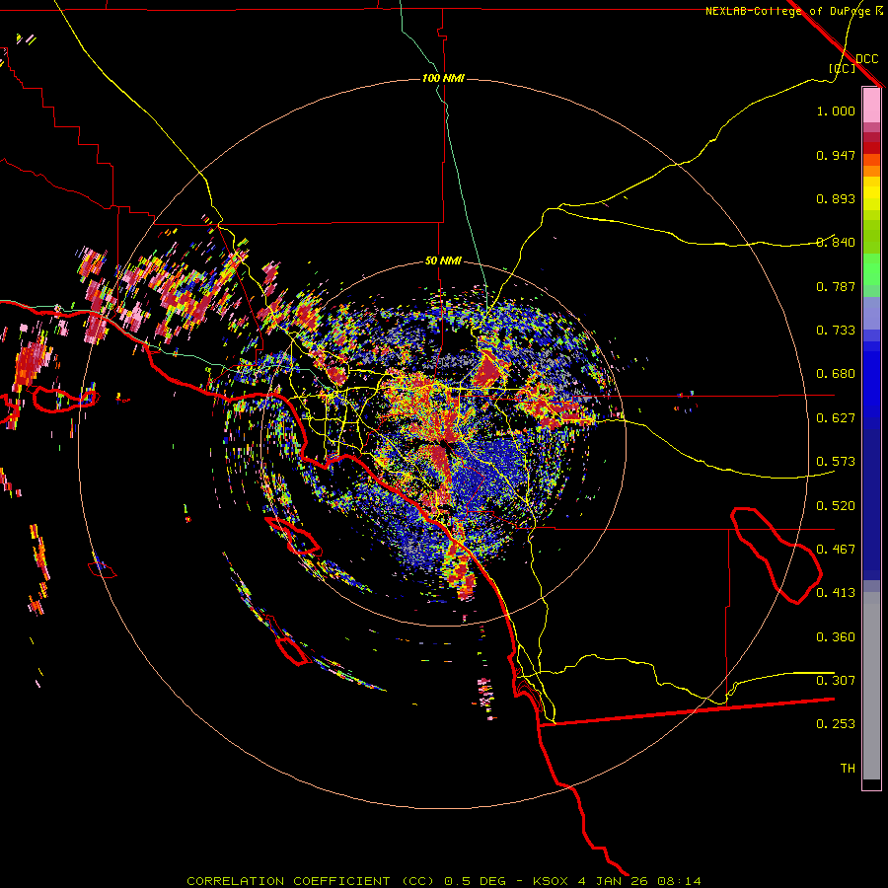The width and height of the screenshot is (888, 888).
Task: Click the 0.253 color scale value
Action: pyautogui.click(x=836, y=724)
